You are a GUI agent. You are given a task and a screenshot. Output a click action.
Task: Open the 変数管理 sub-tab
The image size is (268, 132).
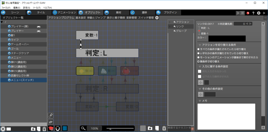tap(132, 18)
